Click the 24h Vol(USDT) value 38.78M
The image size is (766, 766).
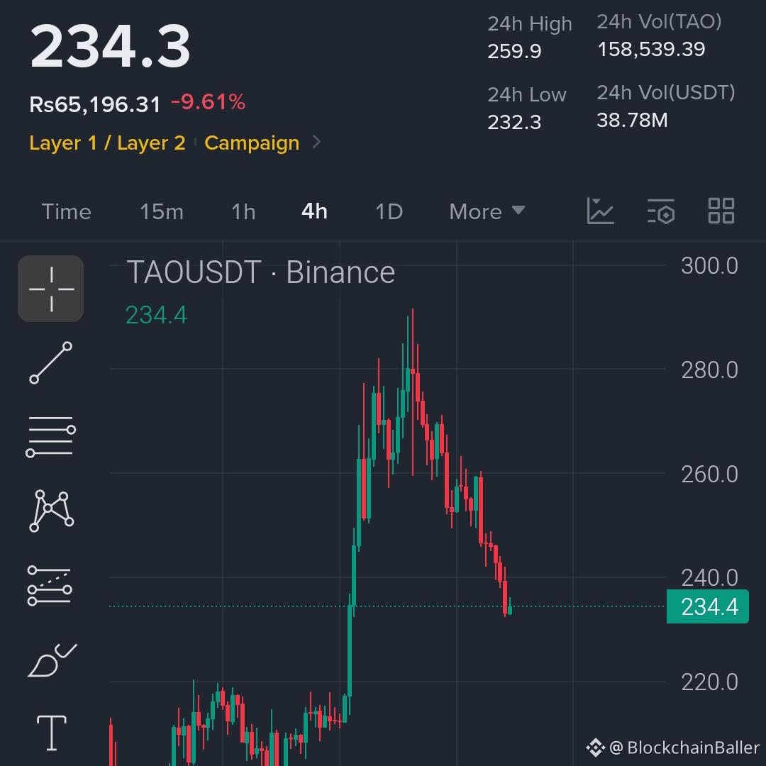(632, 120)
